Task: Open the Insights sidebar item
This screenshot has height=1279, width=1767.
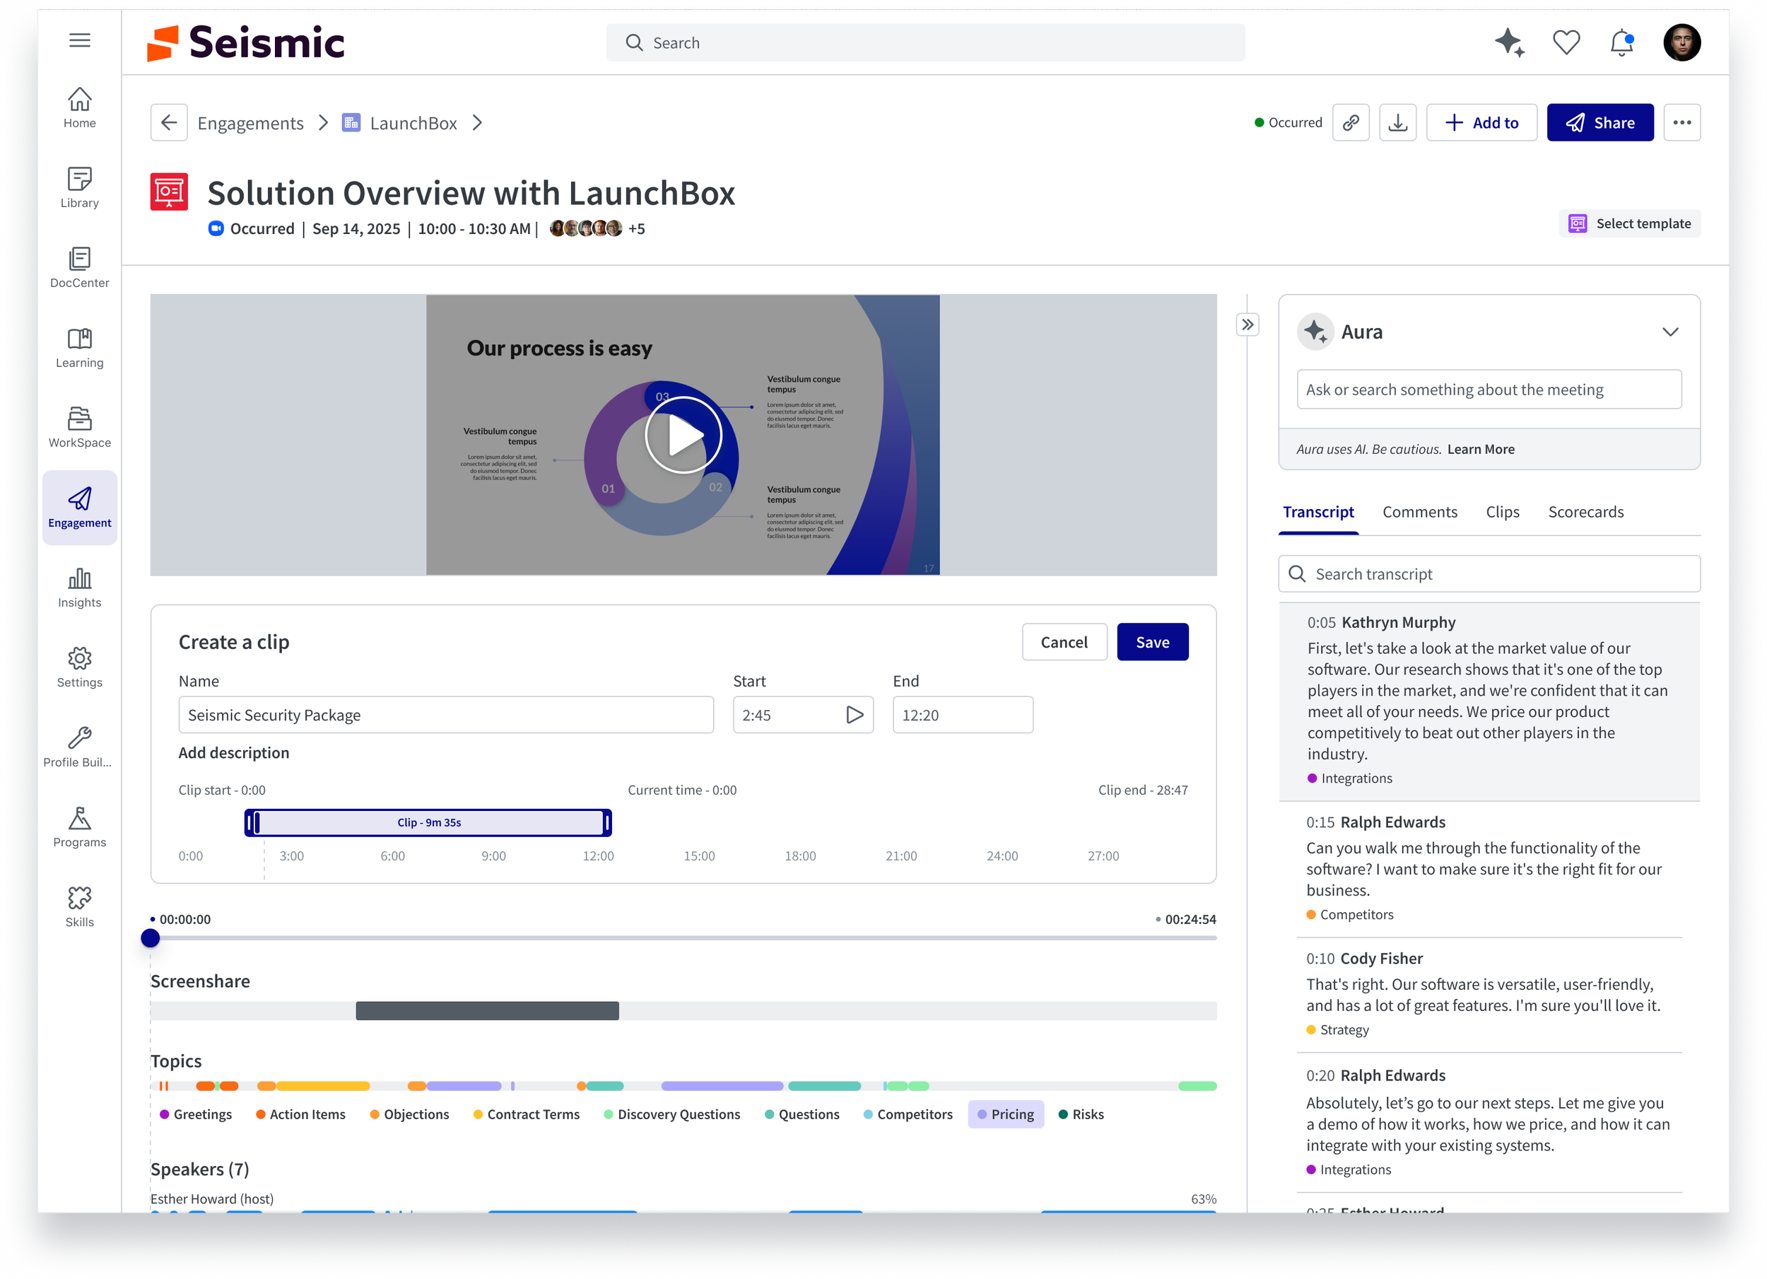Action: [x=79, y=588]
